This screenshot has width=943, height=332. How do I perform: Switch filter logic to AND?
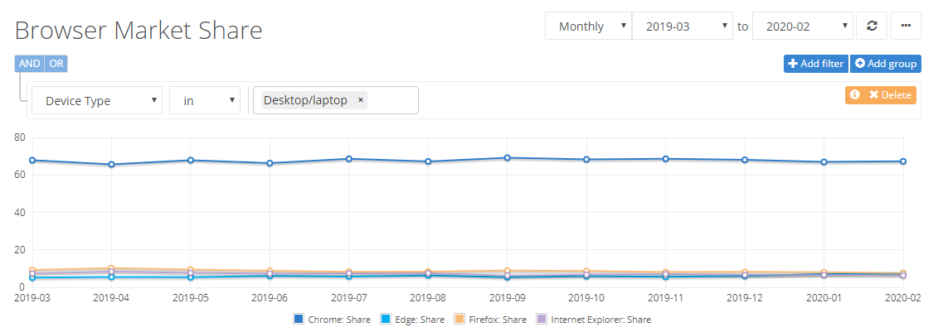(x=29, y=64)
